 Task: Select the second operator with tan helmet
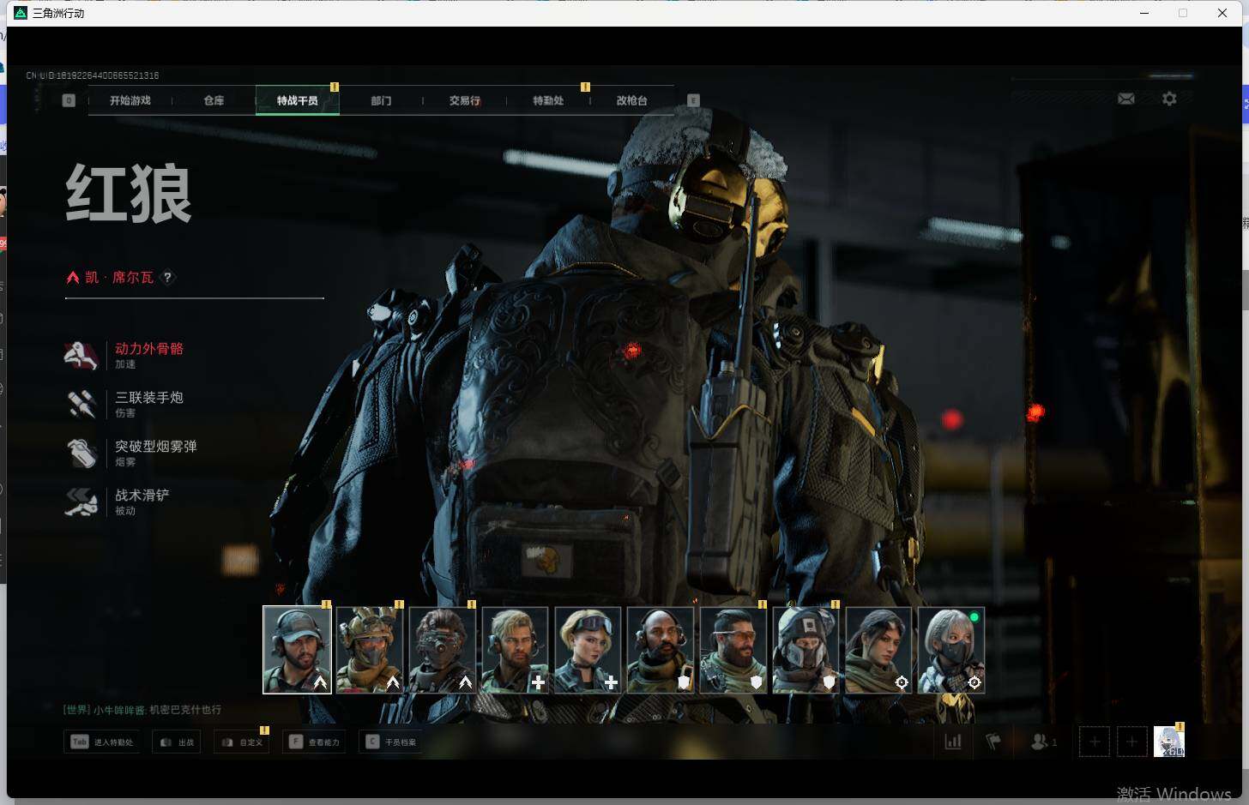click(x=370, y=650)
